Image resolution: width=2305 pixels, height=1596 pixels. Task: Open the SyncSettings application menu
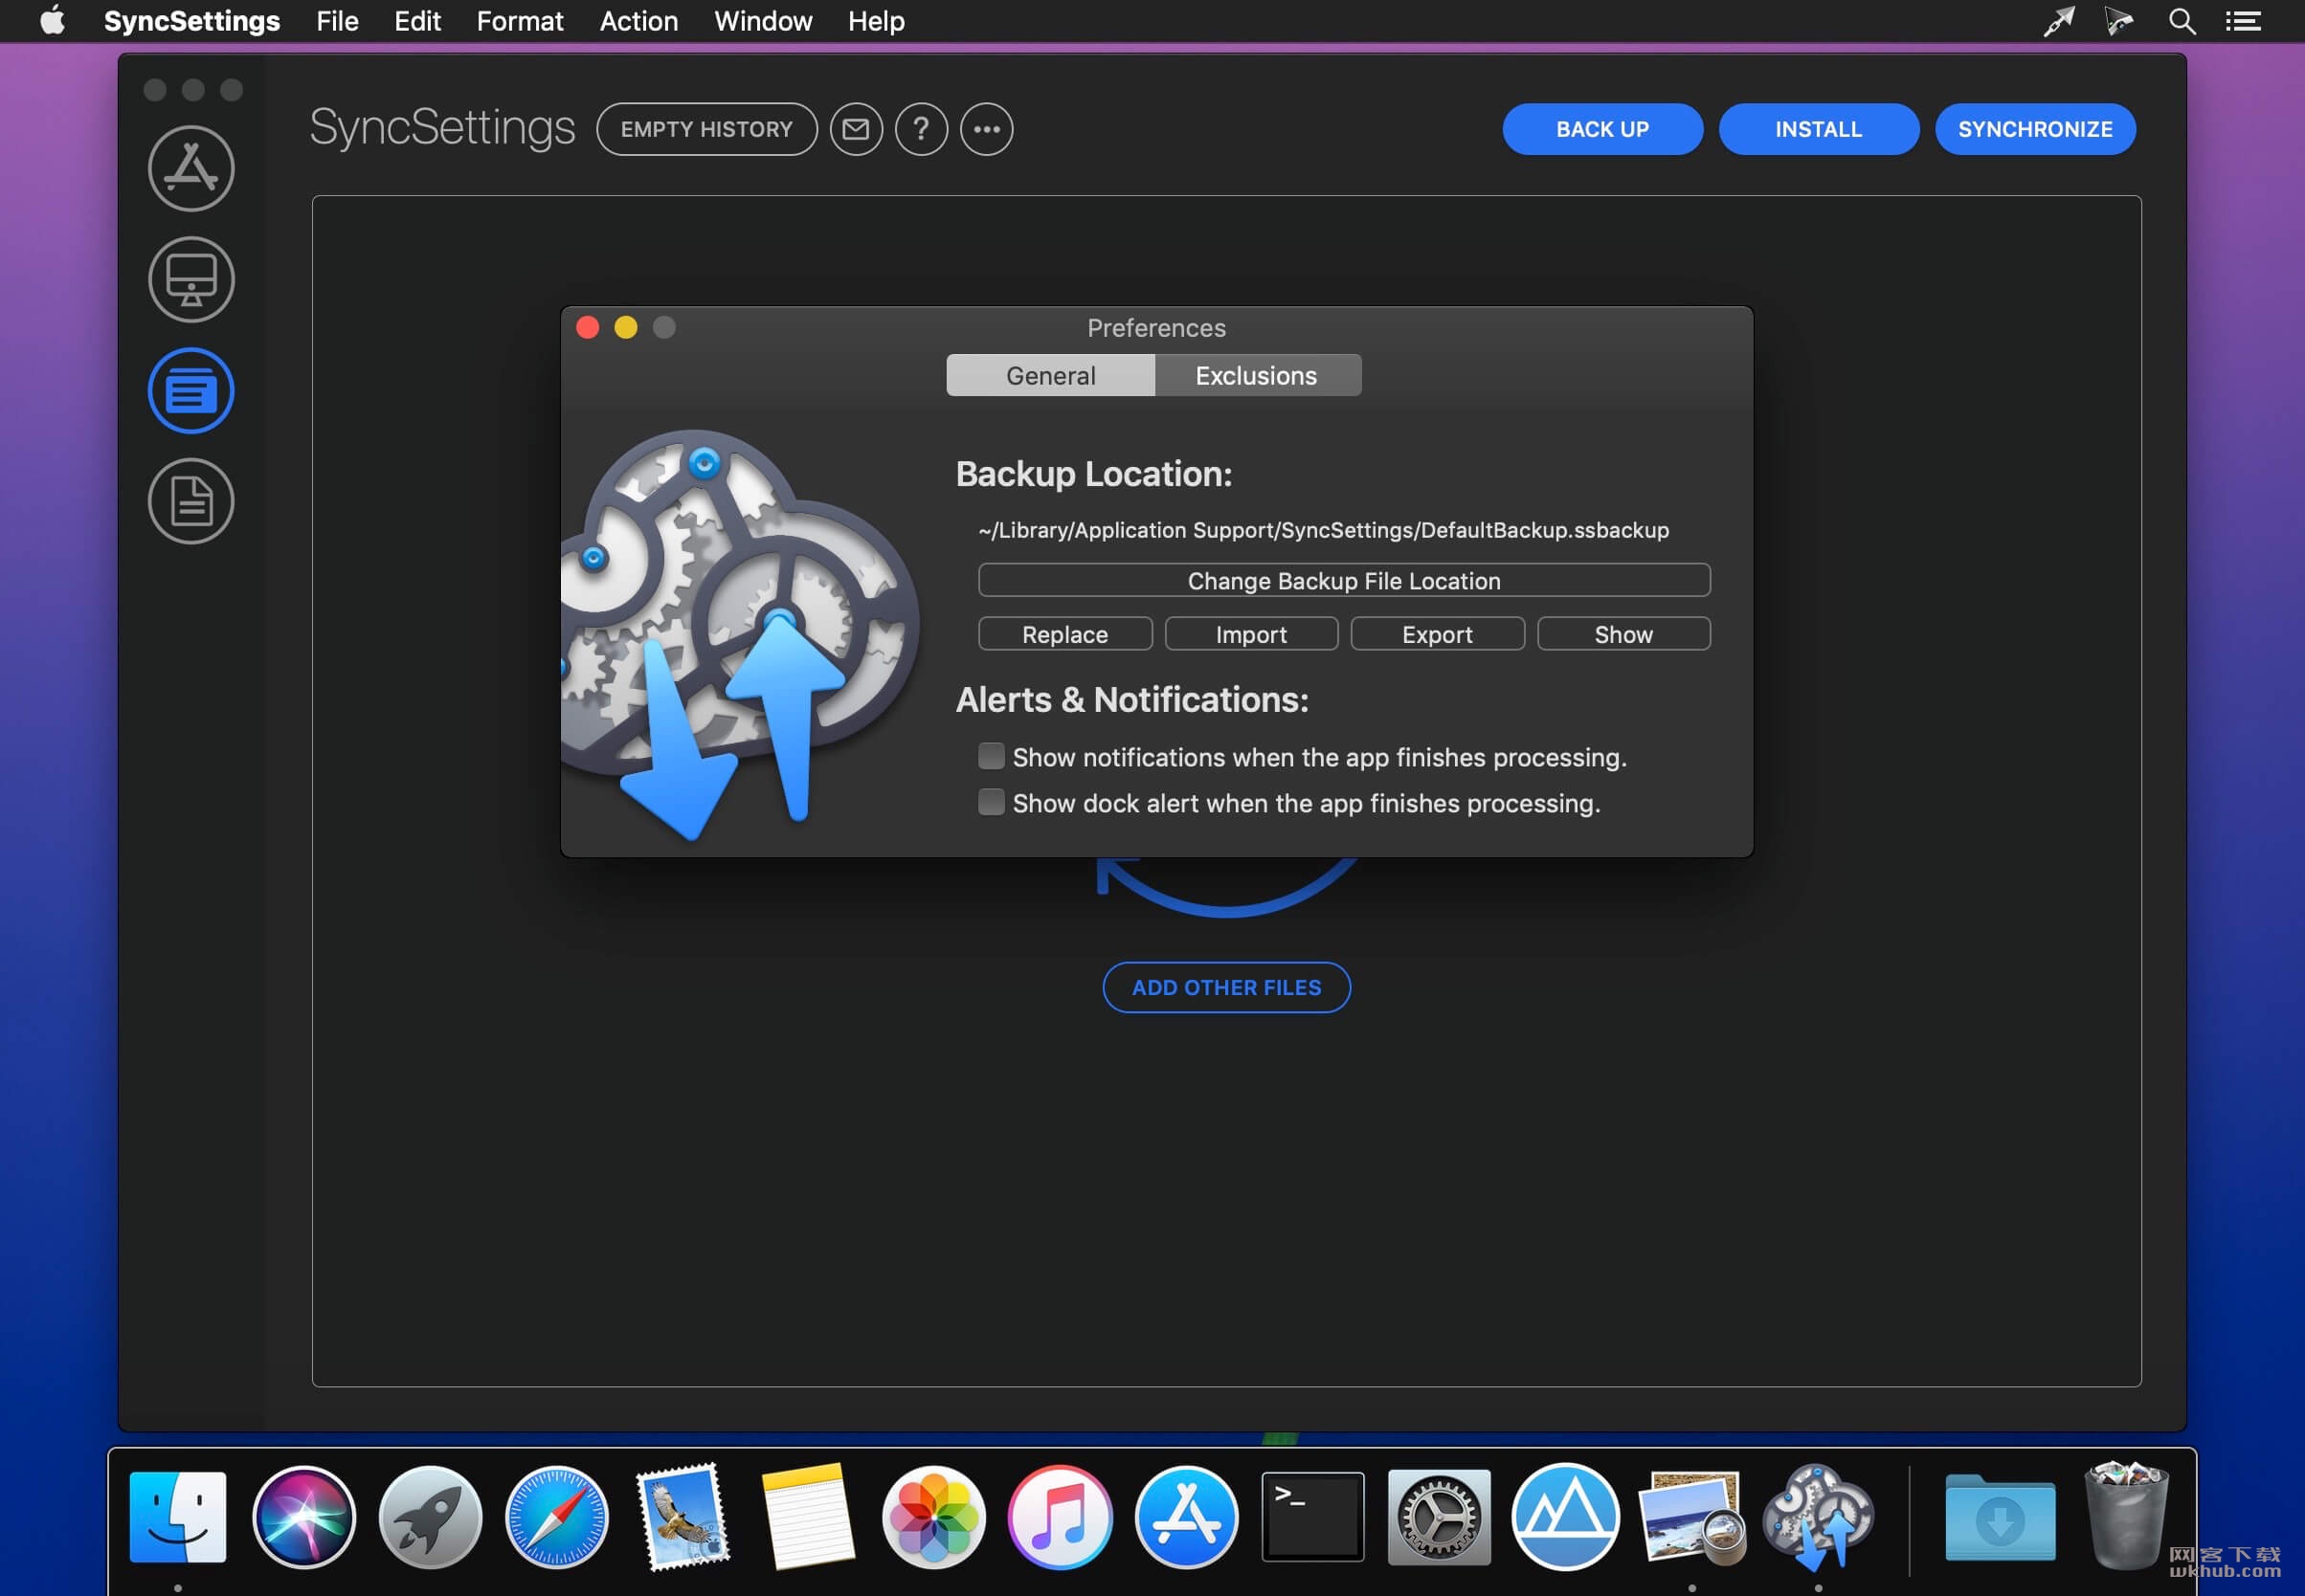[x=192, y=21]
